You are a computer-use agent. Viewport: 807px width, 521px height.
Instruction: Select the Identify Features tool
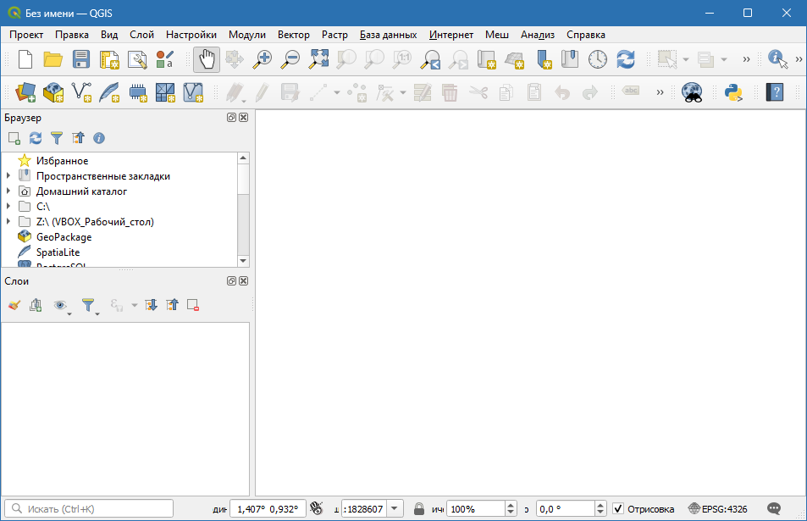pos(777,59)
